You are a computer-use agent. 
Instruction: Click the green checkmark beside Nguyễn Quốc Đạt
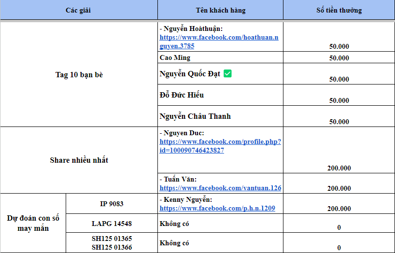228,74
